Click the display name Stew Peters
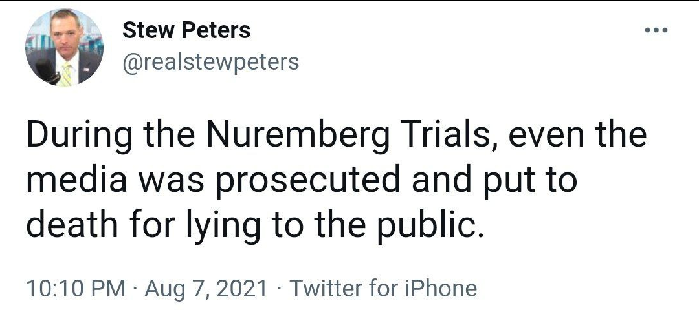 [186, 30]
